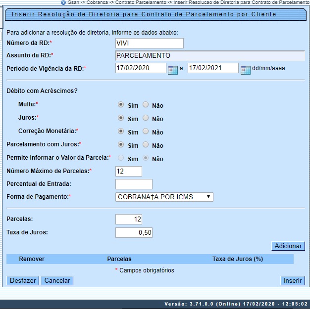Click the Cancelar button
310x309 pixels.
coord(57,280)
